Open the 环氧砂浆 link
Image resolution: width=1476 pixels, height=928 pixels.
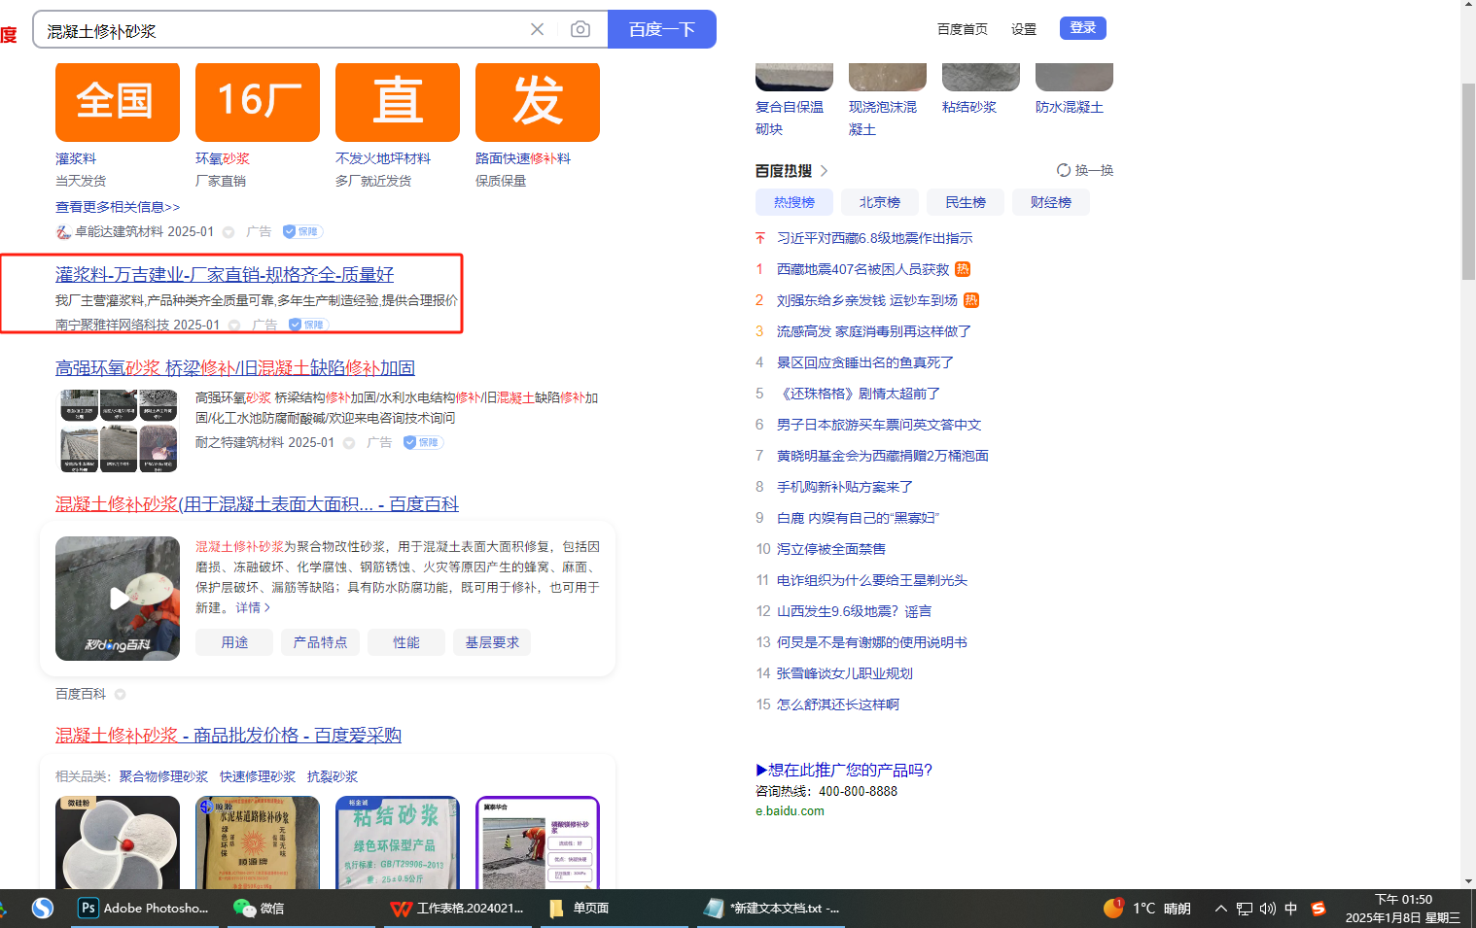click(x=223, y=158)
